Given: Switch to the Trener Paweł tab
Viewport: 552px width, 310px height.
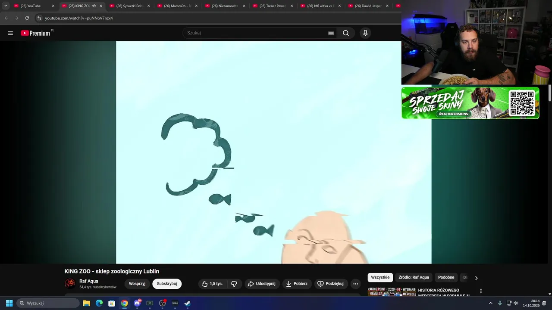Looking at the screenshot, I should tap(273, 6).
